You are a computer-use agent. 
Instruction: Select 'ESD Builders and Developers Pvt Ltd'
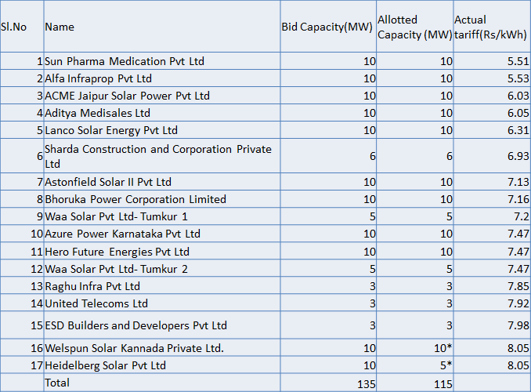[x=162, y=325]
